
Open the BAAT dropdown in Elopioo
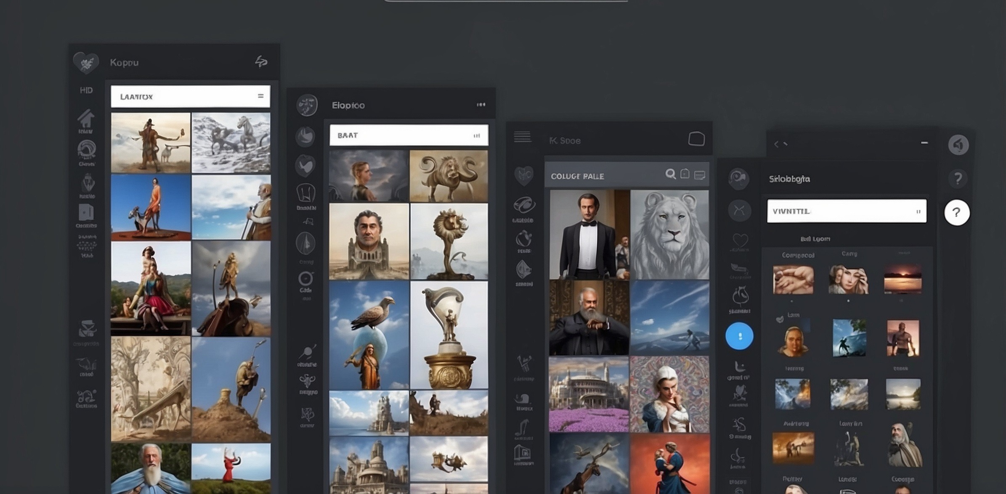click(x=409, y=135)
